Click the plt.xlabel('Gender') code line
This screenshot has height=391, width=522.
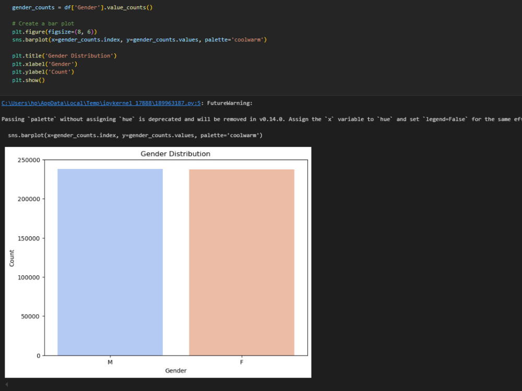pyautogui.click(x=44, y=64)
